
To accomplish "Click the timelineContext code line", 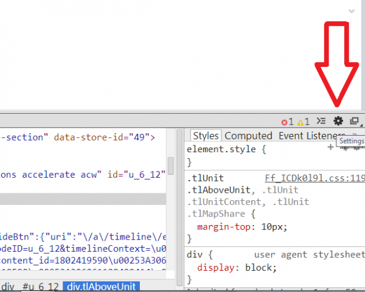I will [x=83, y=249].
